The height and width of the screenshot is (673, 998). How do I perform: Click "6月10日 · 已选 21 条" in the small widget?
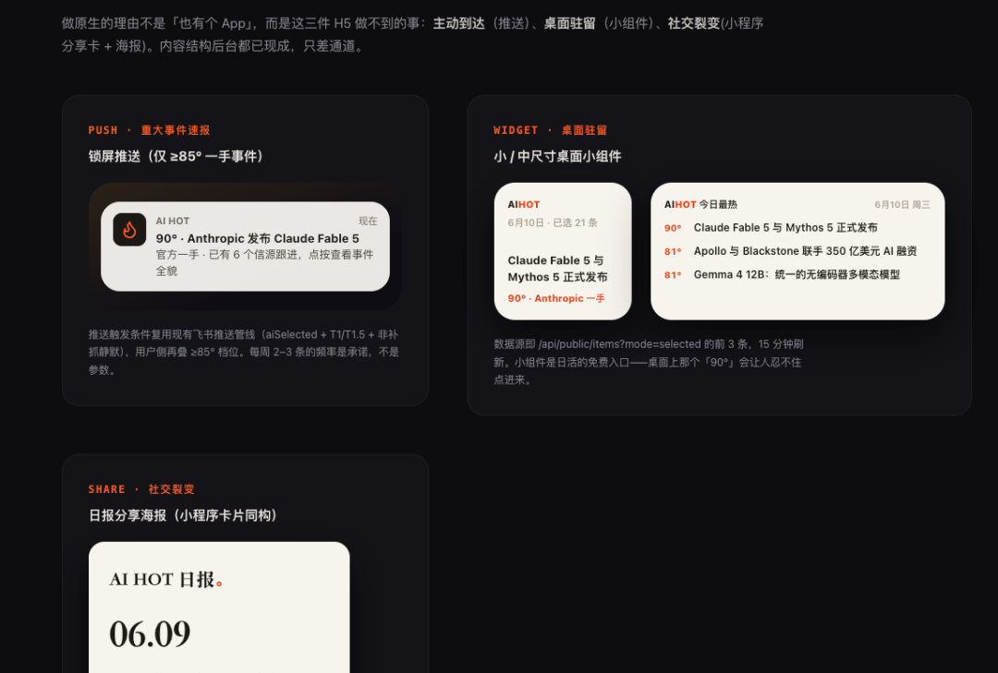click(553, 222)
